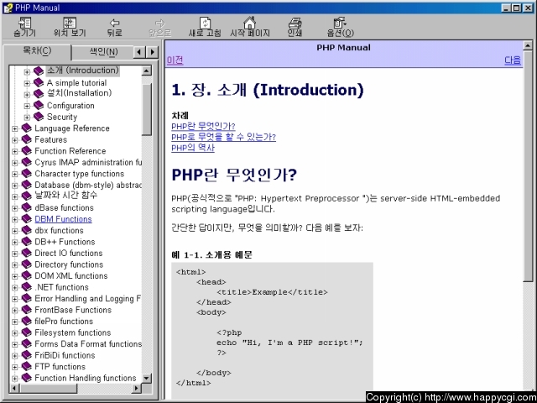Click the book icon beside A simple tutorial
Screen dimensions: 537x403
pos(39,82)
